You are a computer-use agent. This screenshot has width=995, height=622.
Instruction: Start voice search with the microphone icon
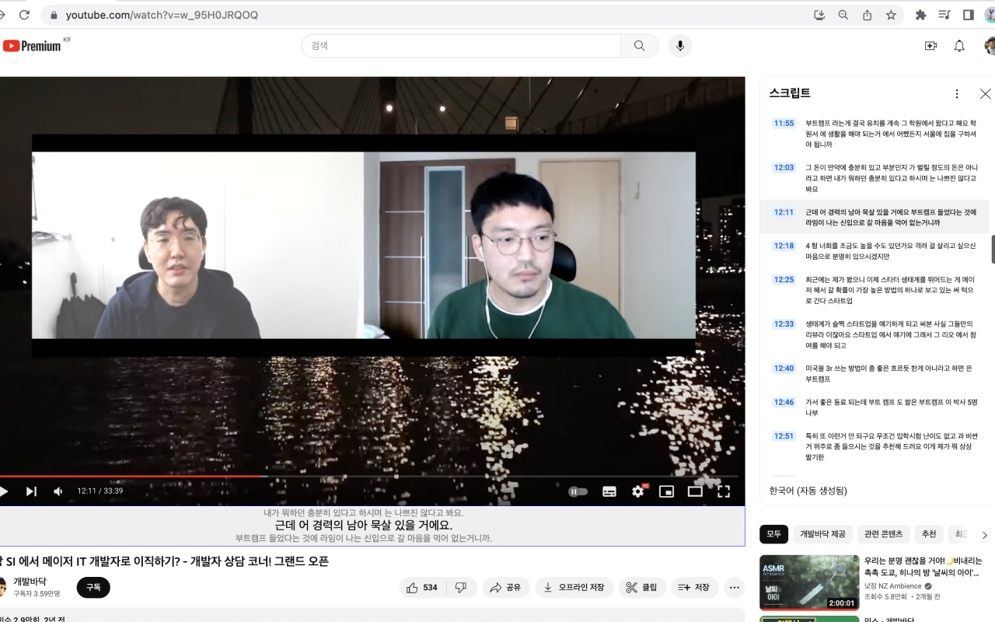coord(680,46)
